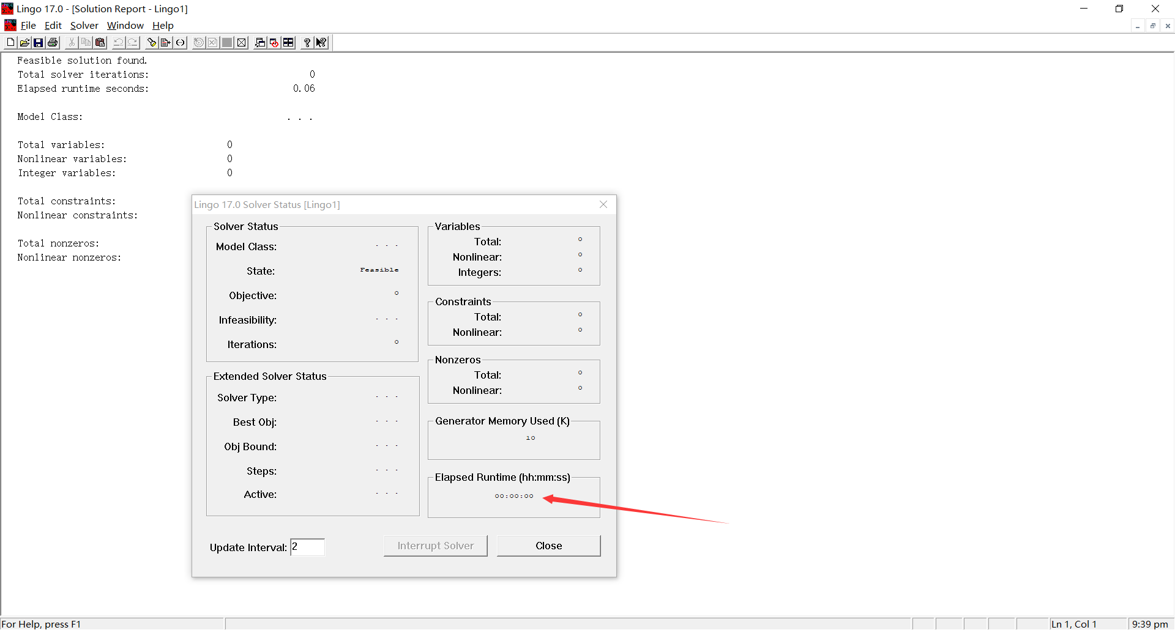Close the inner Solution Report window
Image resolution: width=1175 pixels, height=630 pixels.
(x=1168, y=26)
